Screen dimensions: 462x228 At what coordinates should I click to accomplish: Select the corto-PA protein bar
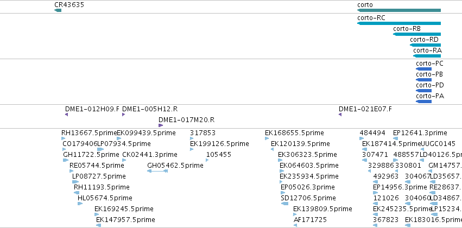[423, 102]
